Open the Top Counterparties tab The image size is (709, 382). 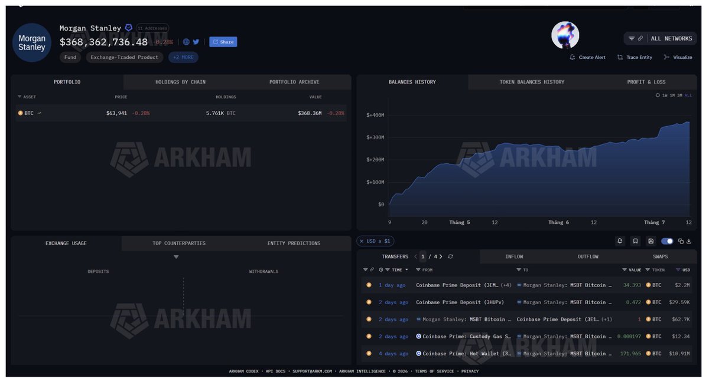pyautogui.click(x=179, y=243)
